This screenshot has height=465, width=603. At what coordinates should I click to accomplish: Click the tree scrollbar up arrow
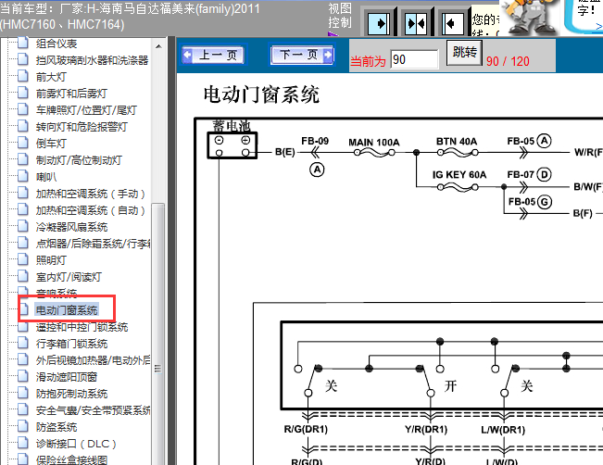[158, 46]
